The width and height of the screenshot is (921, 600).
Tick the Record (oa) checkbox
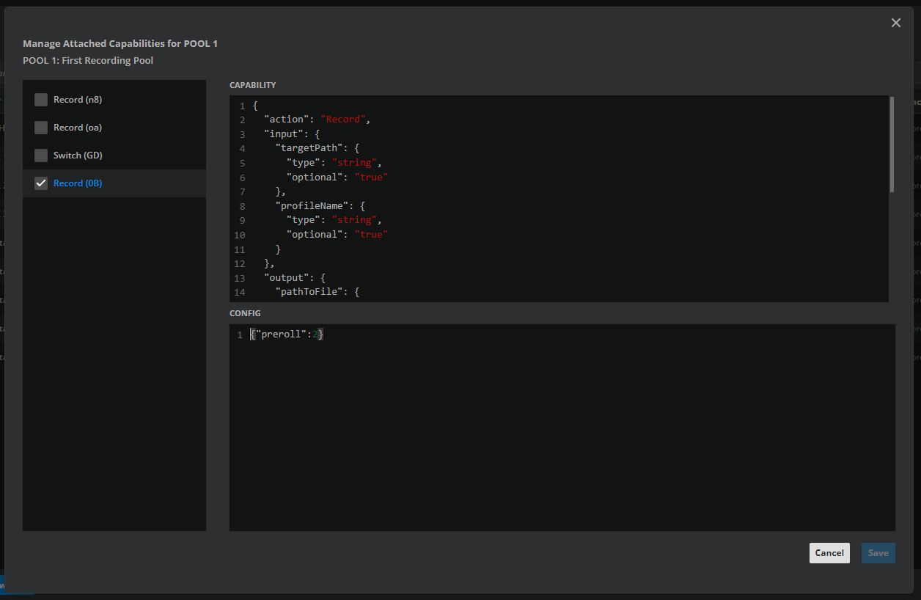point(41,128)
